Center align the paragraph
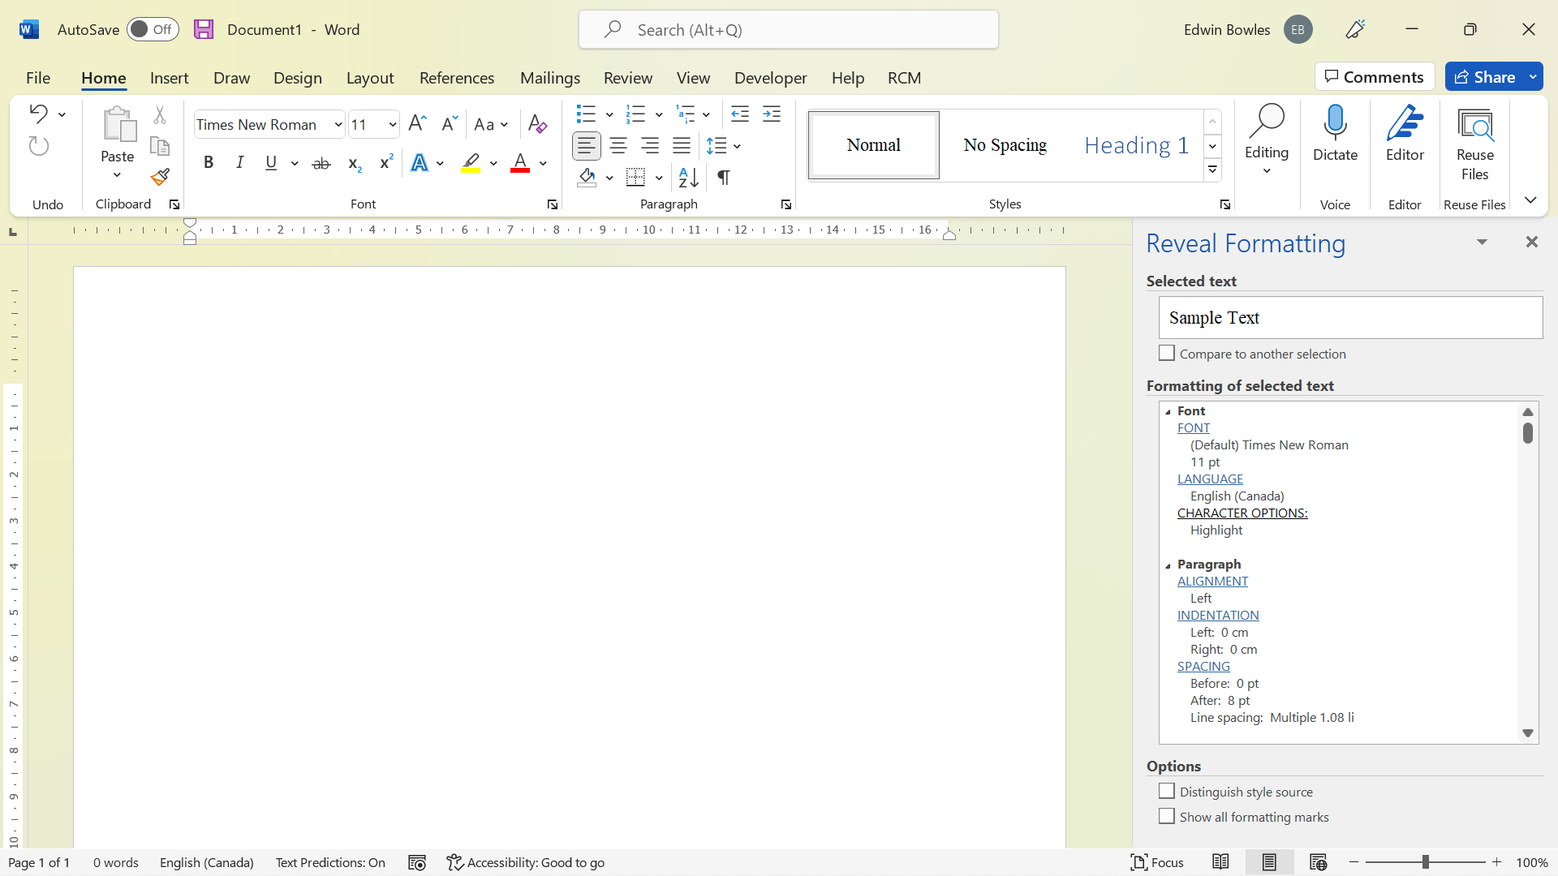The width and height of the screenshot is (1558, 876). point(618,146)
